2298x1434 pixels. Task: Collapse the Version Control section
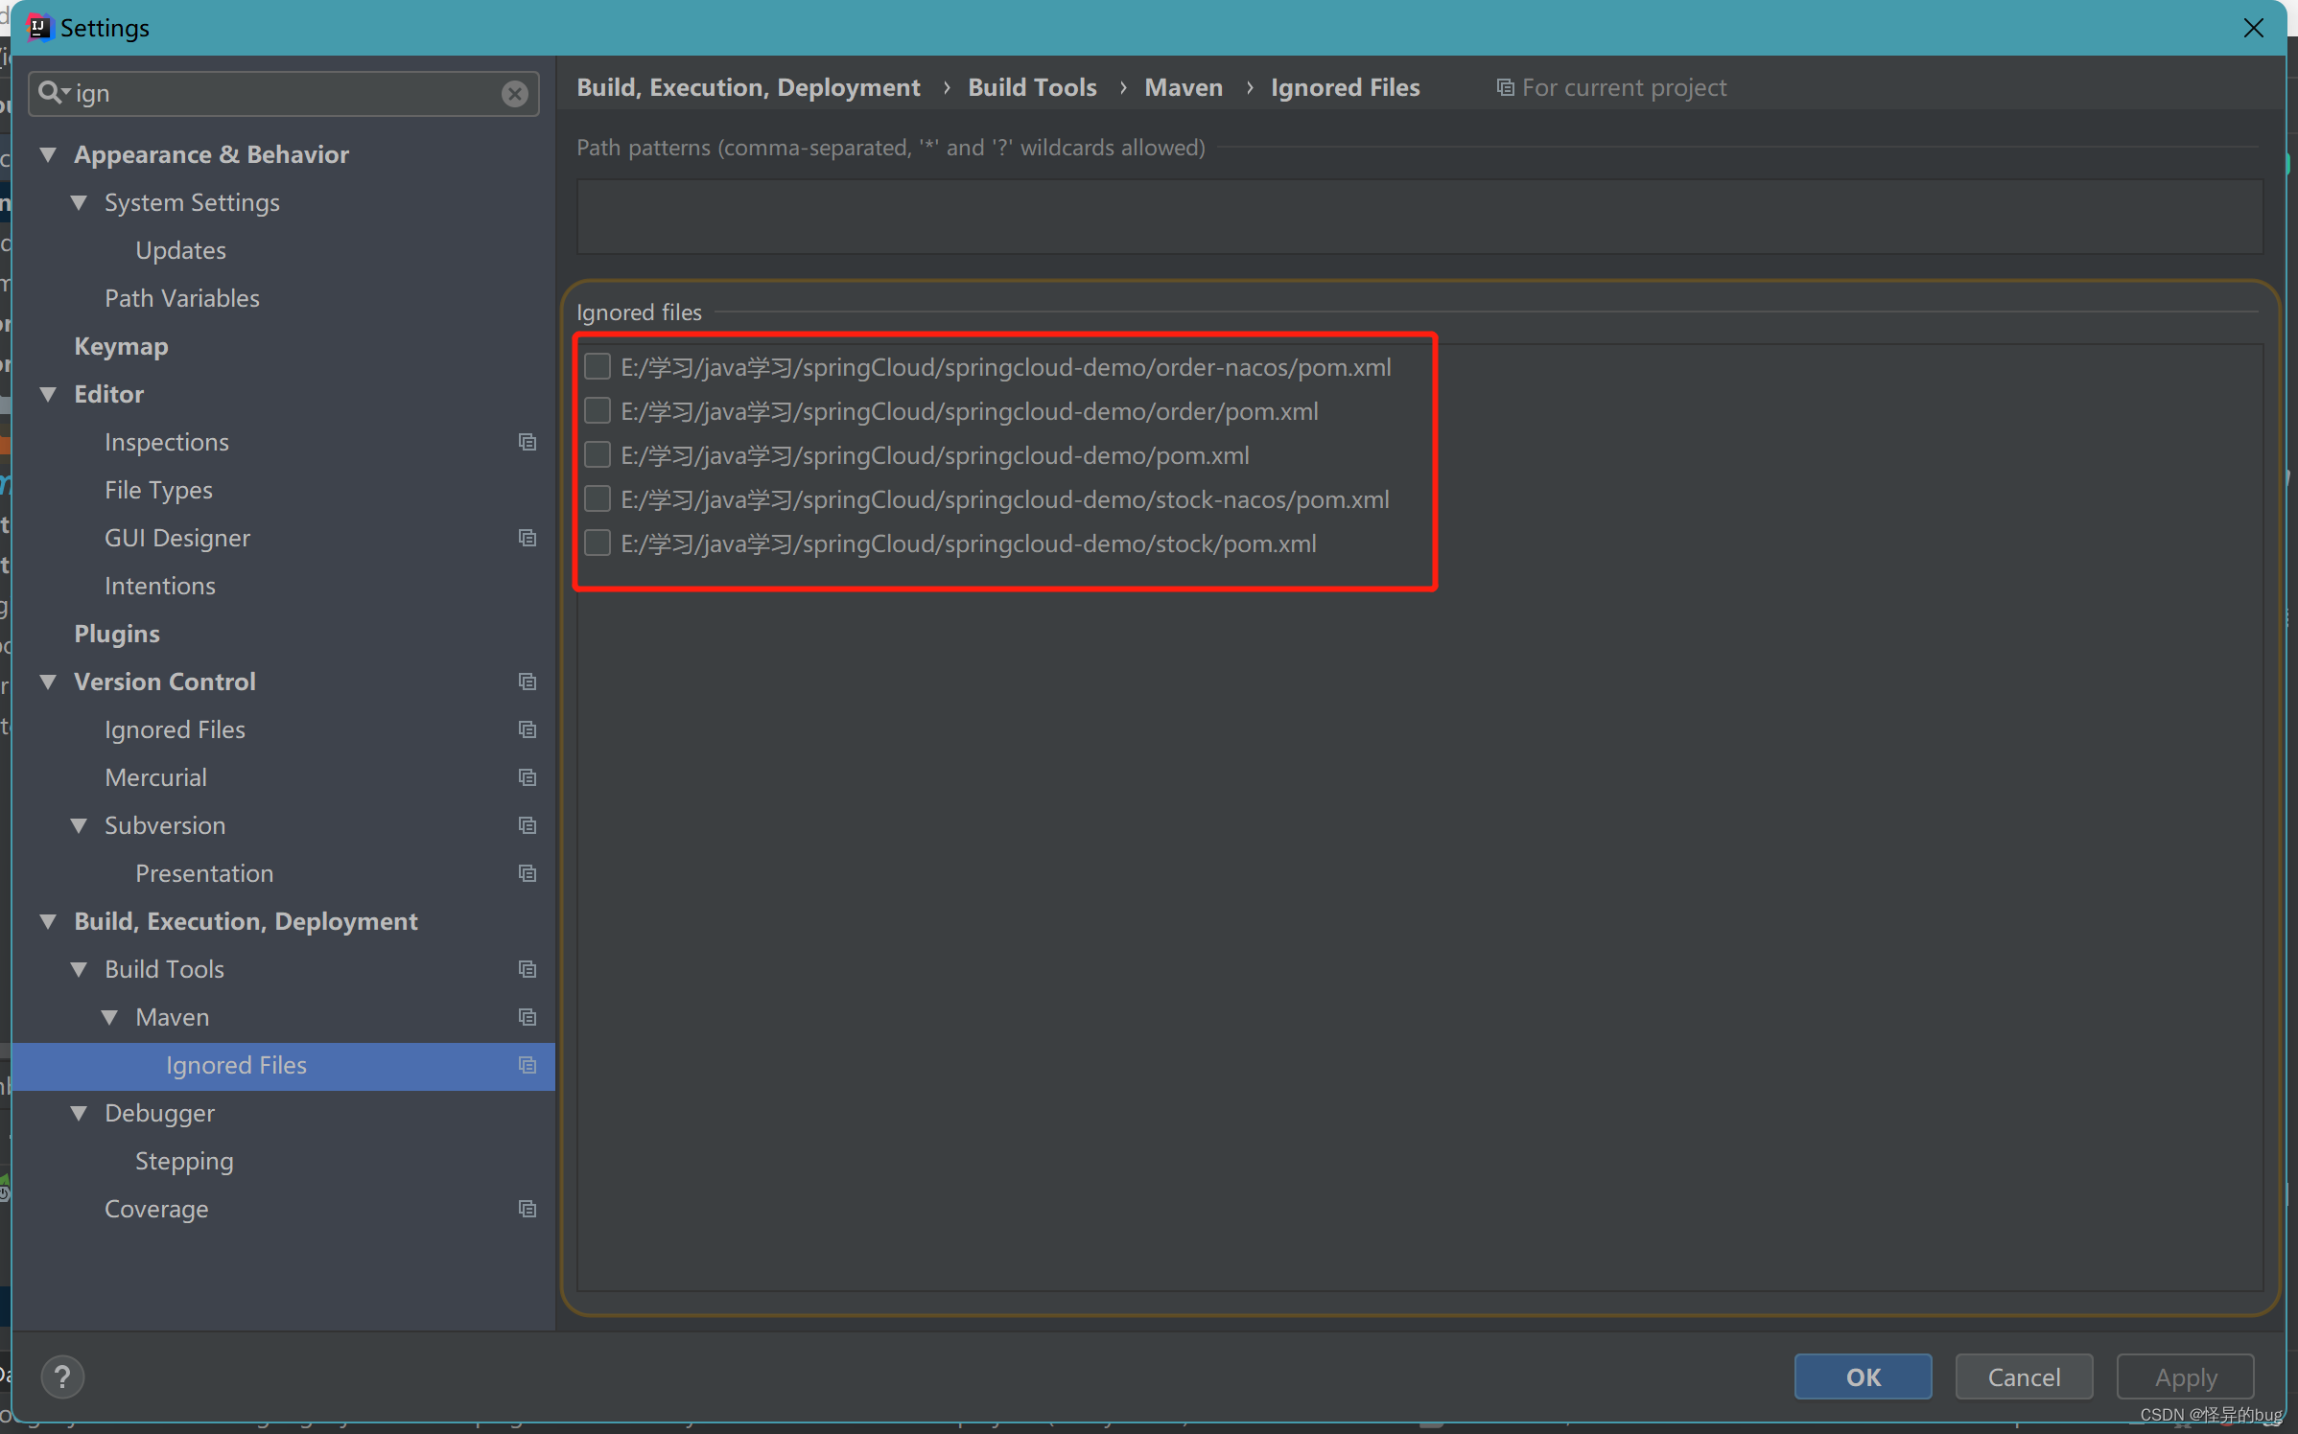48,682
